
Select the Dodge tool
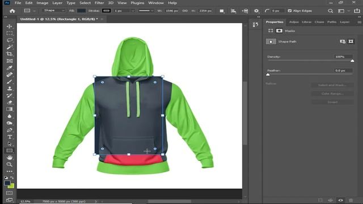pos(10,123)
